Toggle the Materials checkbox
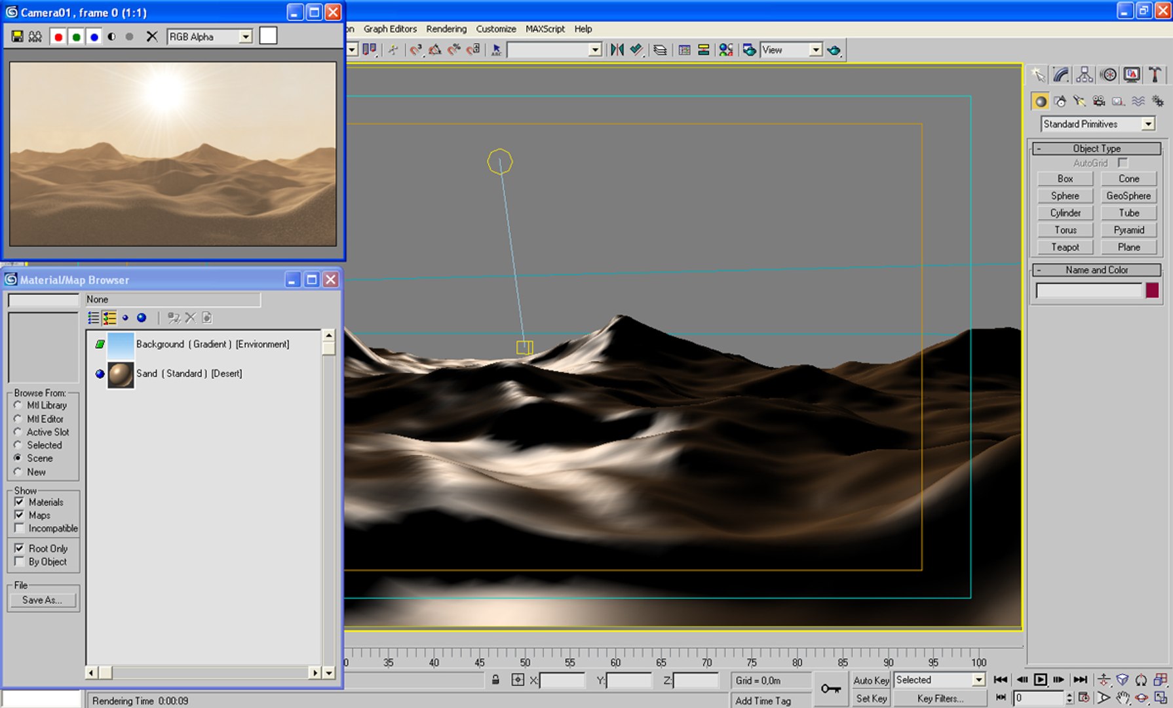This screenshot has width=1173, height=708. 19,502
